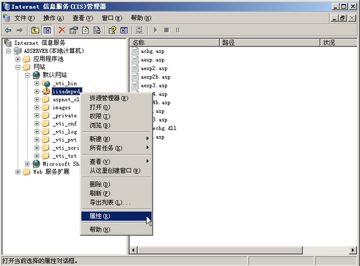Expand the Web 服务扩展 node
The image size is (360, 266).
click(x=18, y=172)
